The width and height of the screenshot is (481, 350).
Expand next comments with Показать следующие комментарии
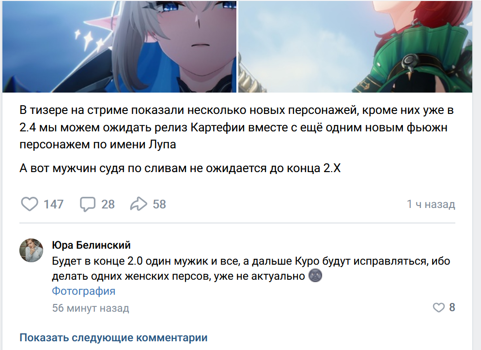tap(113, 337)
